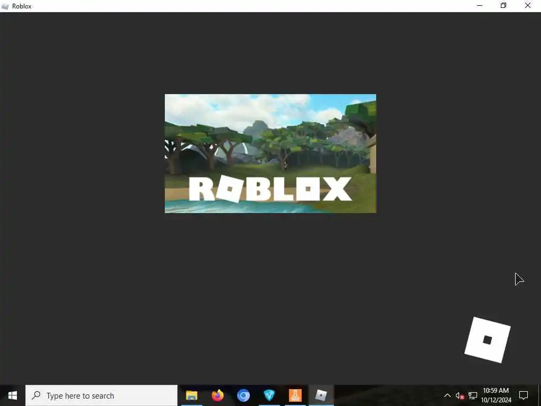Open File Explorer from the taskbar
Image resolution: width=541 pixels, height=406 pixels.
tap(191, 395)
